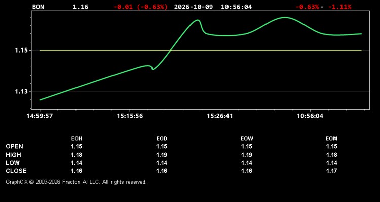Click the GraphCIX copyright notice
380x202 pixels.
point(76,182)
